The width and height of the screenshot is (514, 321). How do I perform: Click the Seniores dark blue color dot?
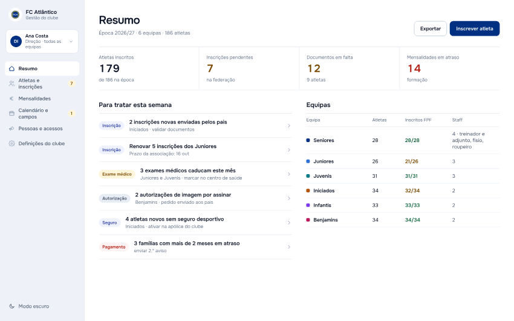click(308, 140)
